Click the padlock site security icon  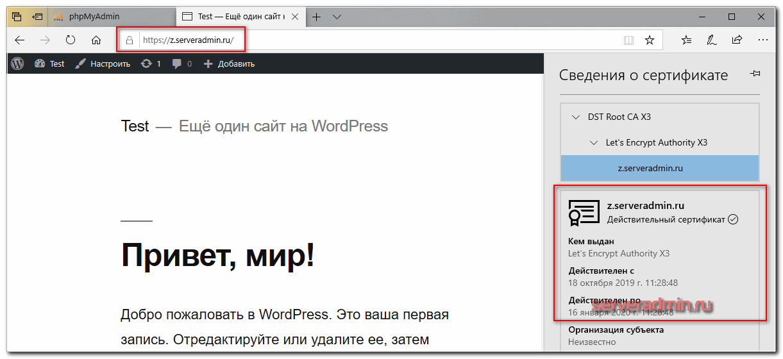[130, 40]
